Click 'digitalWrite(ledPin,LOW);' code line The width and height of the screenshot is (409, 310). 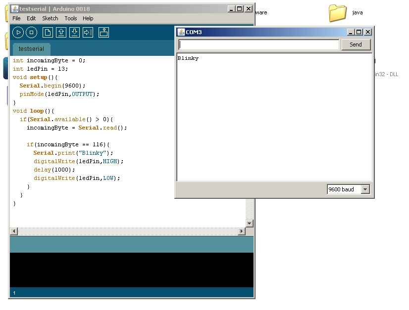(77, 178)
